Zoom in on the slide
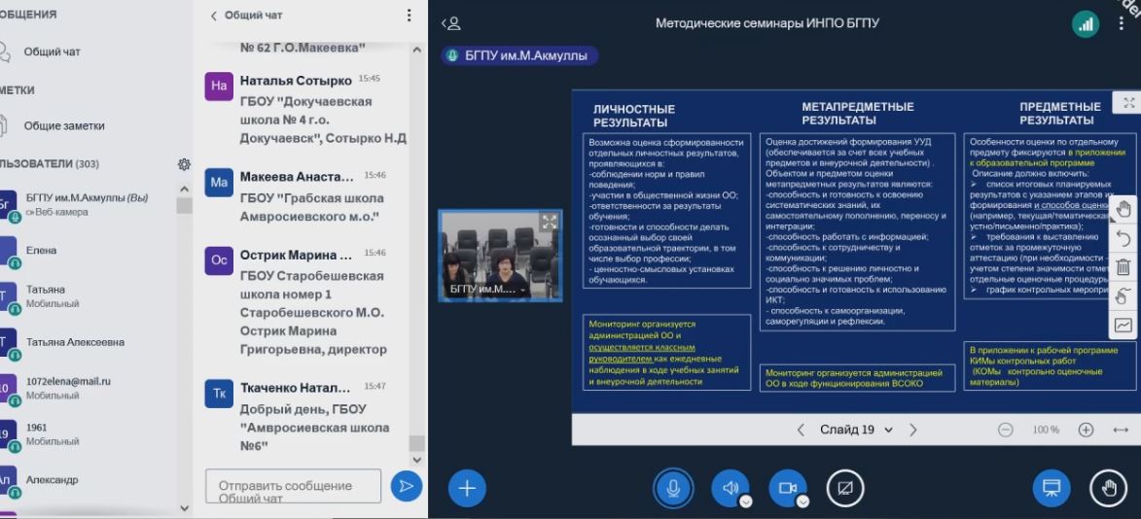1141x519 pixels. (x=1086, y=430)
